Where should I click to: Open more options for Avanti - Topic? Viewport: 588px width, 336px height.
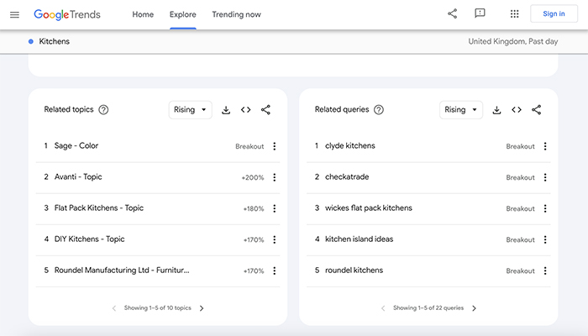click(275, 177)
